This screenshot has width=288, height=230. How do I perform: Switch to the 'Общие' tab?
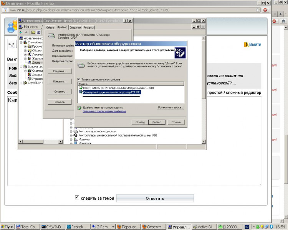pos(50,28)
